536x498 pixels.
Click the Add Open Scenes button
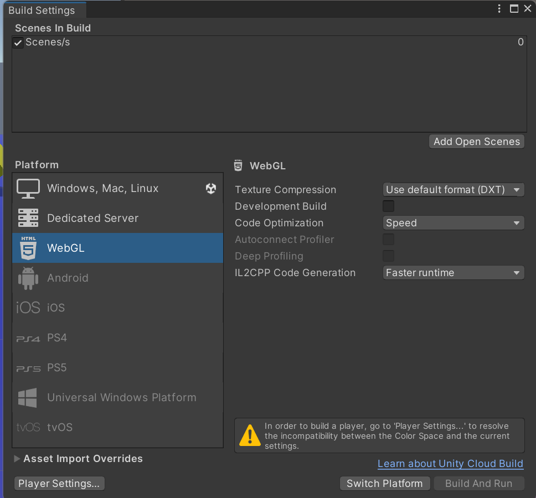pos(477,142)
